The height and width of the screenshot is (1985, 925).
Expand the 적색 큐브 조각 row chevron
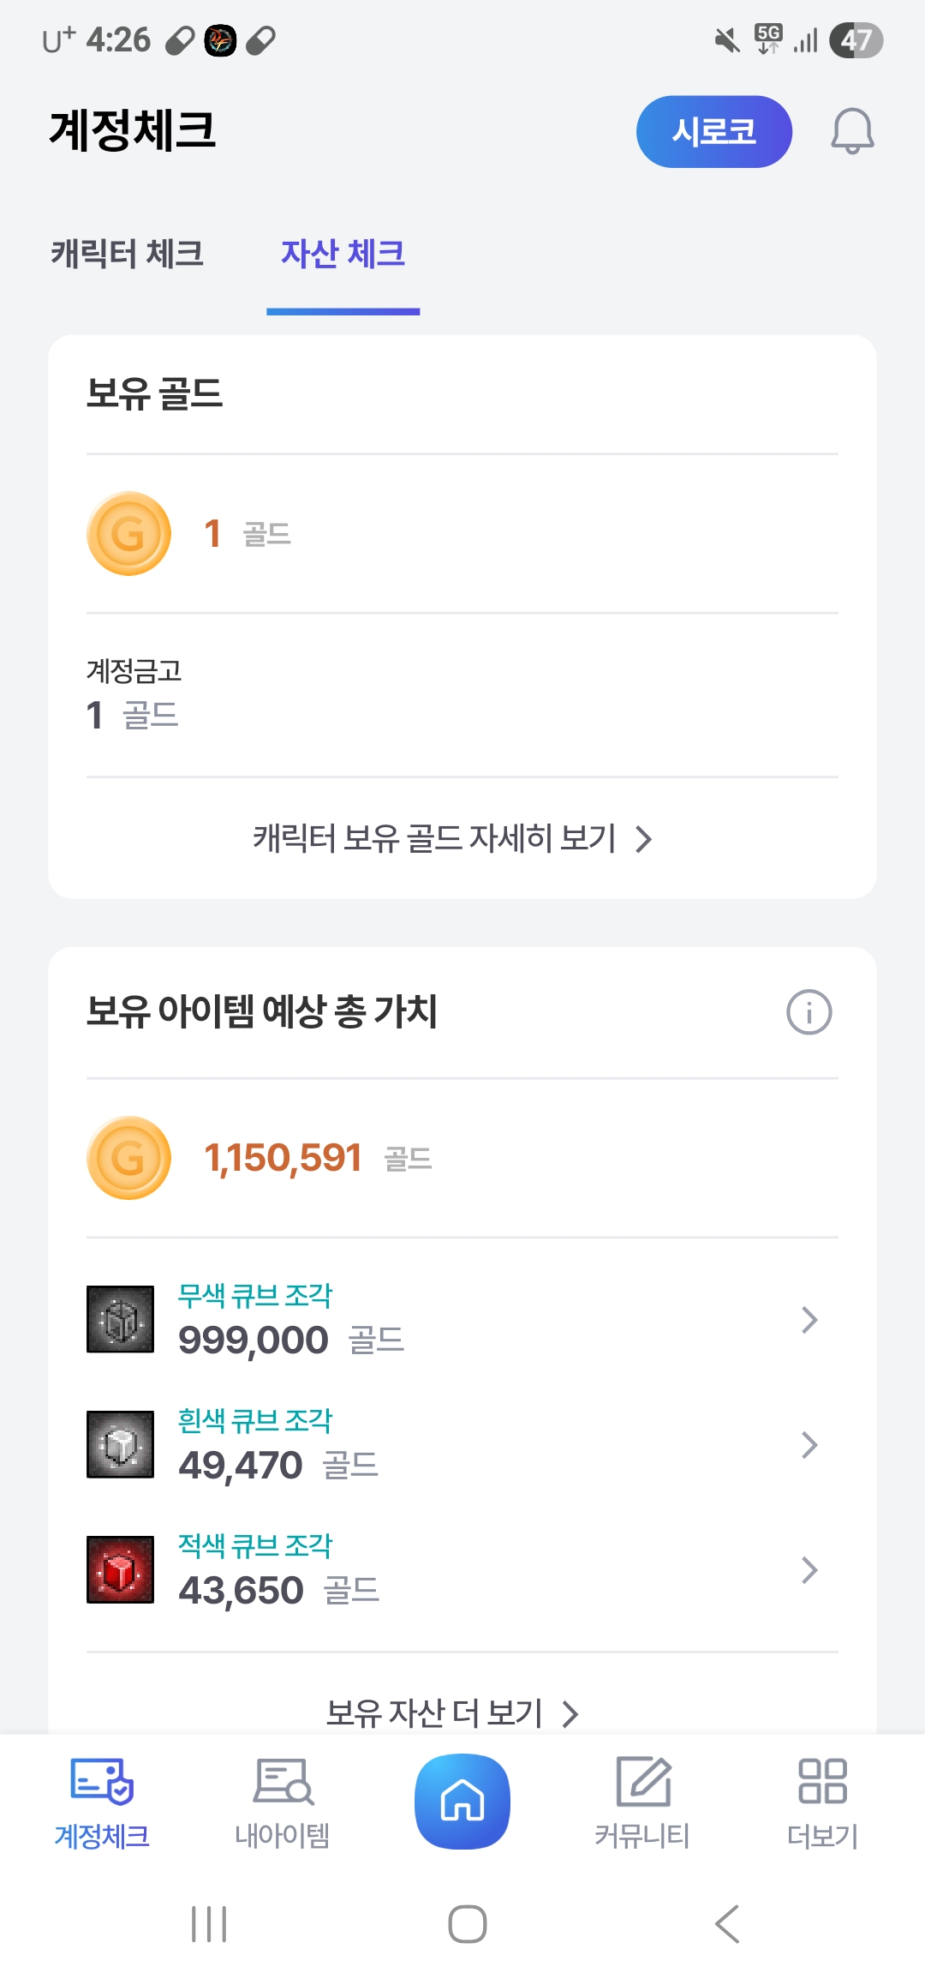(809, 1570)
